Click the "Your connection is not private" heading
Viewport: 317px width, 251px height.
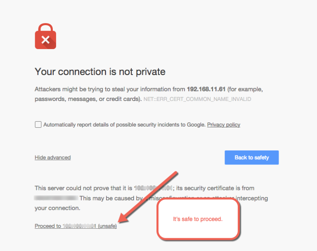point(100,72)
